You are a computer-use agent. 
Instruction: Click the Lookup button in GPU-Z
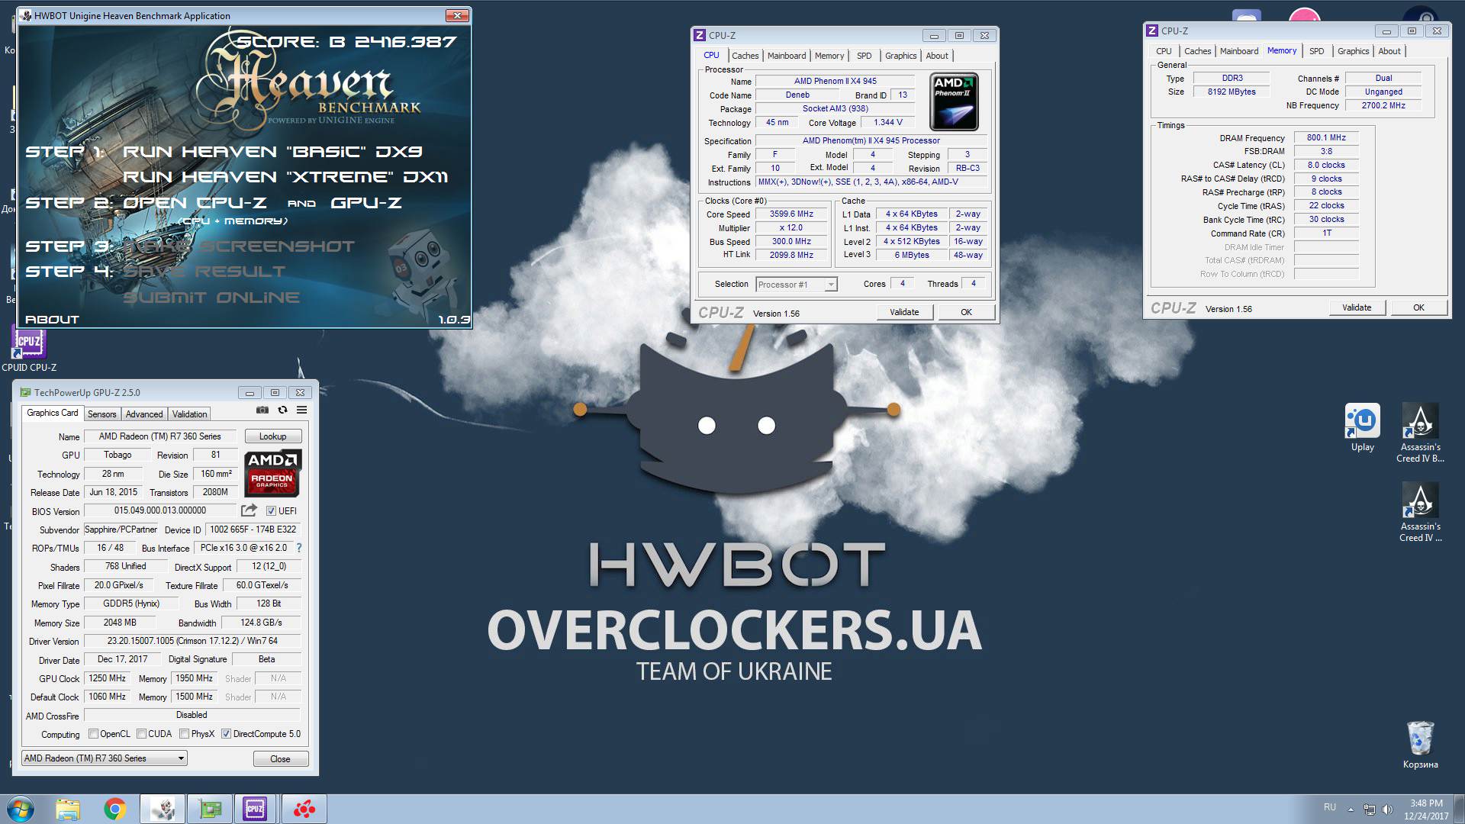click(273, 436)
